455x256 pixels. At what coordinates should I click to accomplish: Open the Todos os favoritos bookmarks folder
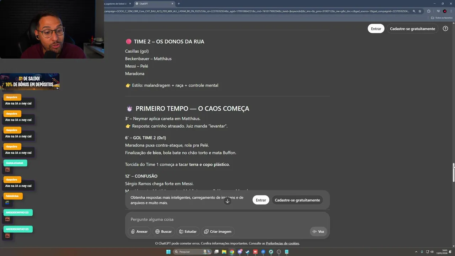point(442,18)
